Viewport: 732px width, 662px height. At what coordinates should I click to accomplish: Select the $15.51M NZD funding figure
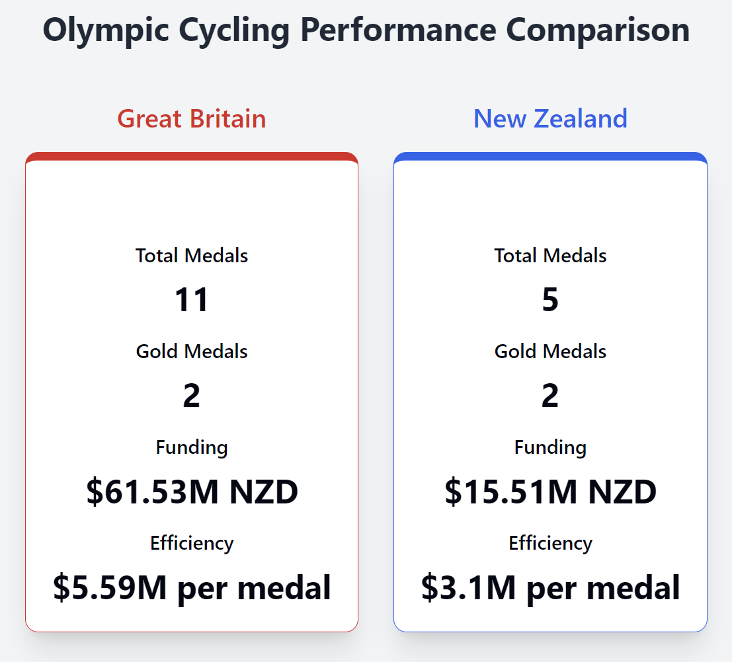[550, 492]
